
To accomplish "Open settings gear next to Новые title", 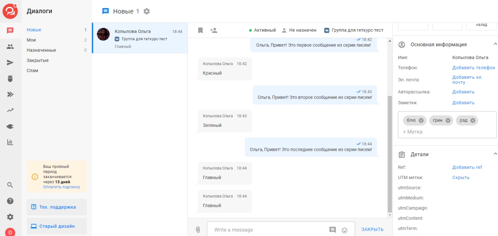I will coord(147,11).
